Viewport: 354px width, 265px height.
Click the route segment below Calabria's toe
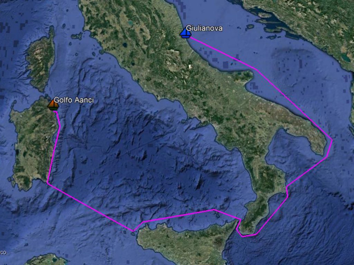coord(249,235)
